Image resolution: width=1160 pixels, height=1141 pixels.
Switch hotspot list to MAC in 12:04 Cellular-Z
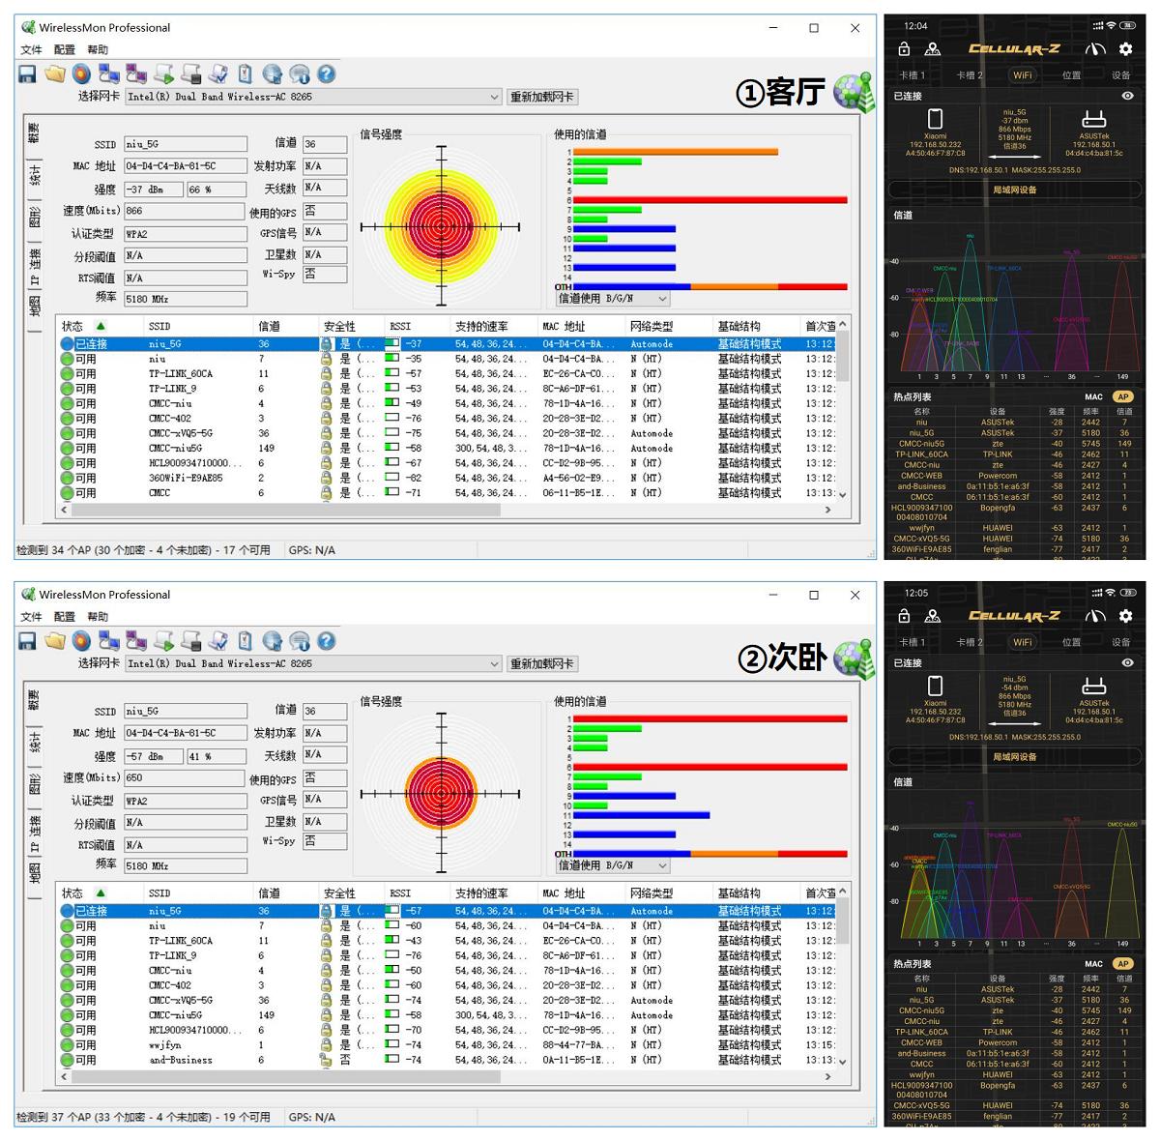[1093, 396]
